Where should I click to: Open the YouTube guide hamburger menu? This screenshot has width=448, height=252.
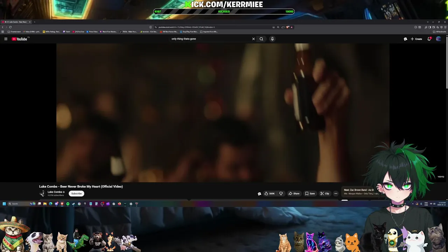[x=6, y=39]
